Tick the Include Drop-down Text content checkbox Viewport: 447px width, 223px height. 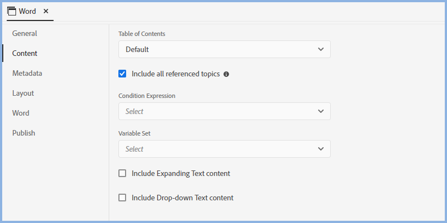[122, 198]
